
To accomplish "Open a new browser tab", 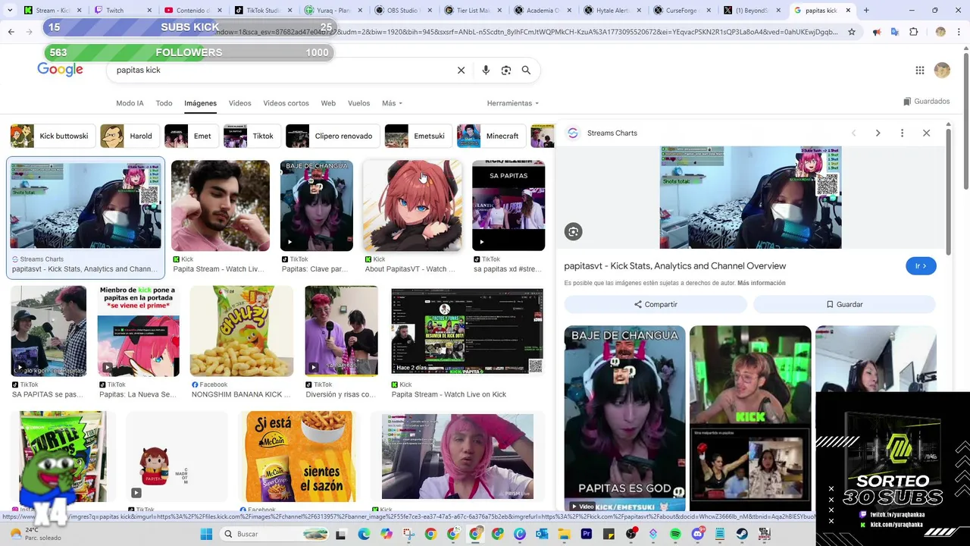I will pos(866,11).
